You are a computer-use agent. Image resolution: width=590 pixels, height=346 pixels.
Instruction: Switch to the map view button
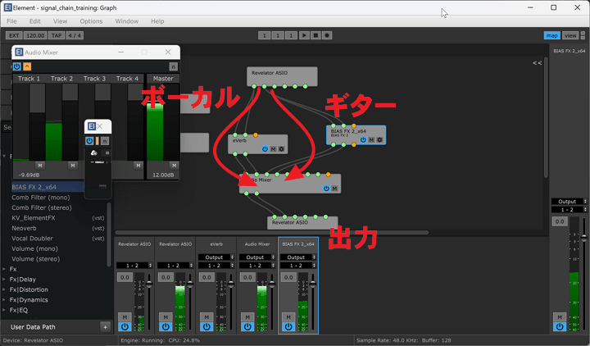pyautogui.click(x=552, y=35)
